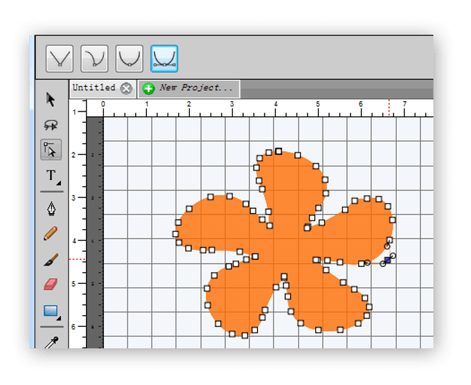The width and height of the screenshot is (471, 385).
Task: Select the Pencil tool
Action: click(x=51, y=233)
